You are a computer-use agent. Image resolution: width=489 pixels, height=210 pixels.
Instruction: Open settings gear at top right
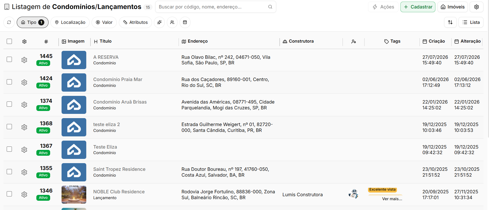coord(477,7)
